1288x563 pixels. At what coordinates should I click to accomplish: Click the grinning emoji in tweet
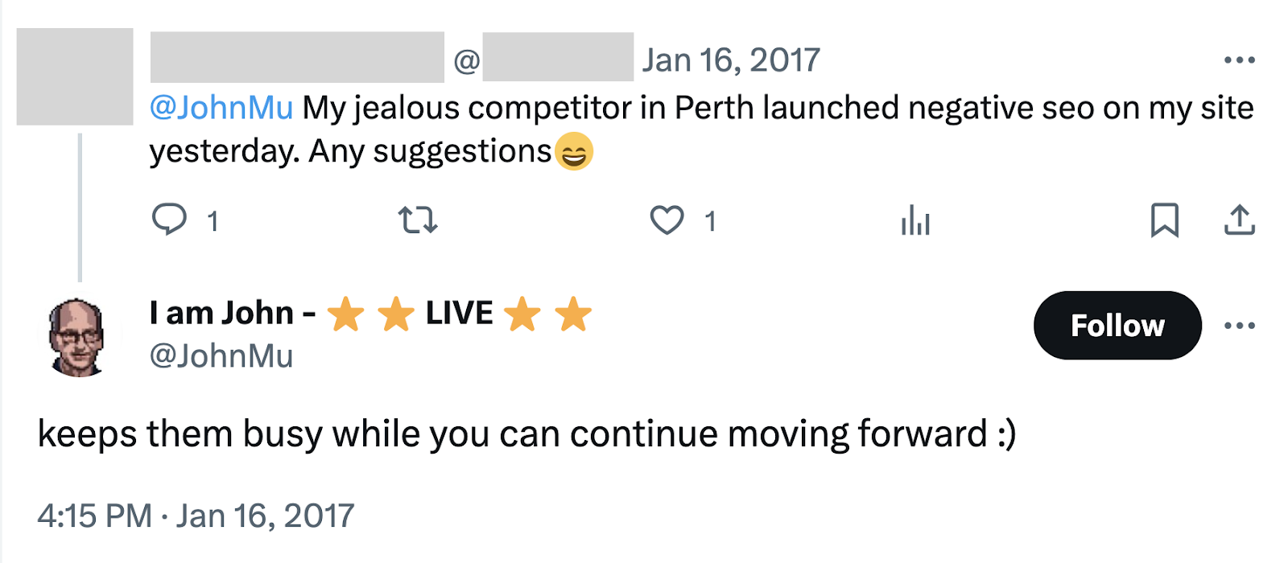click(x=573, y=151)
